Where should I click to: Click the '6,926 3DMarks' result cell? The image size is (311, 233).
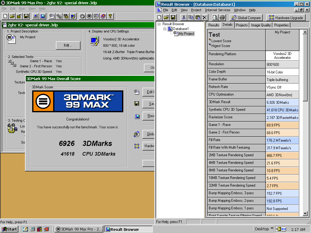tap(282, 103)
